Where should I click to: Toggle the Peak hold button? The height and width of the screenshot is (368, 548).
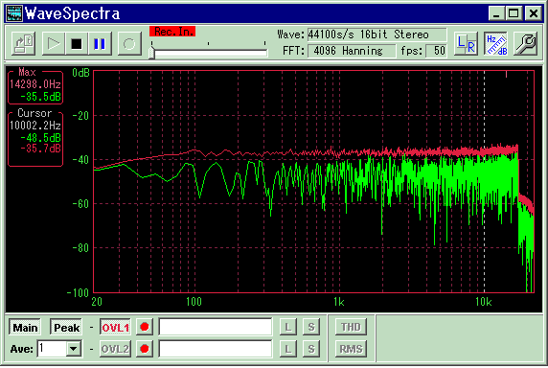(66, 328)
